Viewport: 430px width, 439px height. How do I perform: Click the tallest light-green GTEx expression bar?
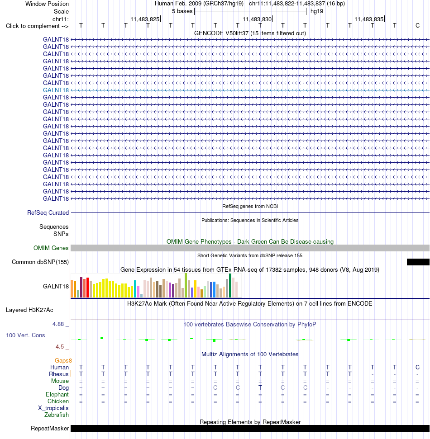186,285
